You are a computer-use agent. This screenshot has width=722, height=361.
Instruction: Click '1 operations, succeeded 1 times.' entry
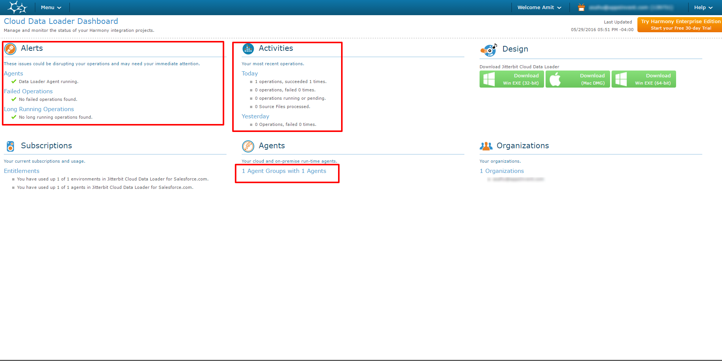pos(291,82)
